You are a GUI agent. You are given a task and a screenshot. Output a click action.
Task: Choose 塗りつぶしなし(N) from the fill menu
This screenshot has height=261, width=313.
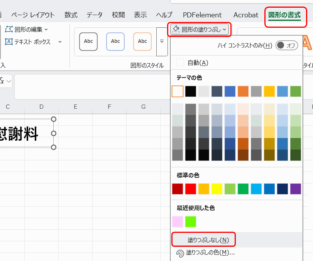click(x=237, y=240)
